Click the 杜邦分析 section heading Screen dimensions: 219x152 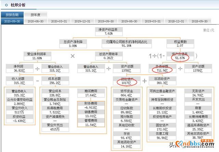pyautogui.click(x=18, y=5)
